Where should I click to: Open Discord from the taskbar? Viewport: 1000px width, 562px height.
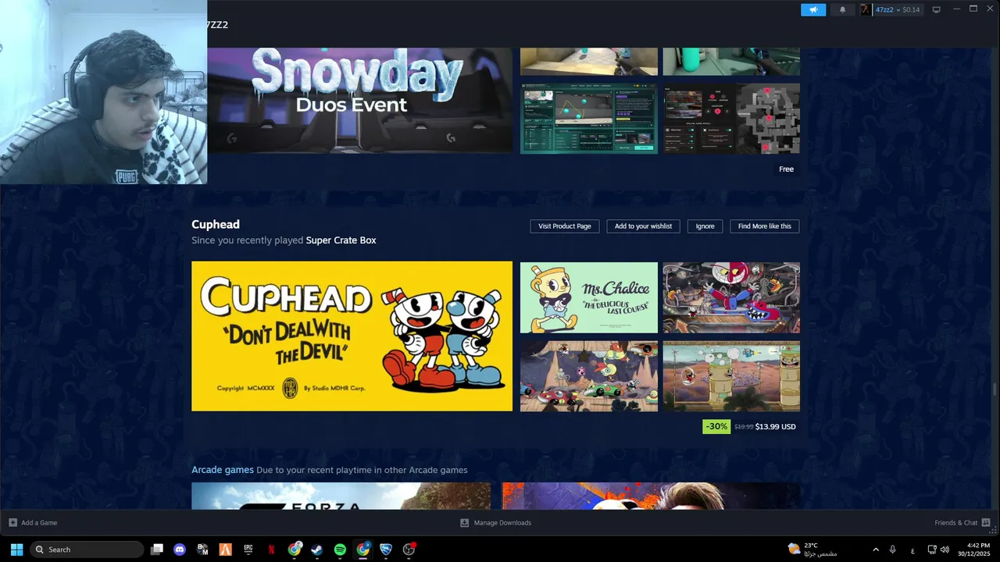180,550
